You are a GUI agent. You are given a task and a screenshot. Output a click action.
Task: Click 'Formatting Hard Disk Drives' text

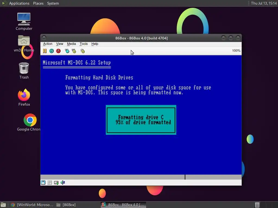pos(99,77)
